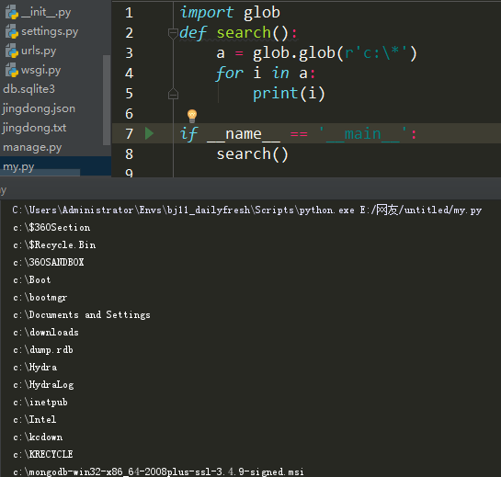
Task: Click the search() call on line 8
Action: point(253,154)
